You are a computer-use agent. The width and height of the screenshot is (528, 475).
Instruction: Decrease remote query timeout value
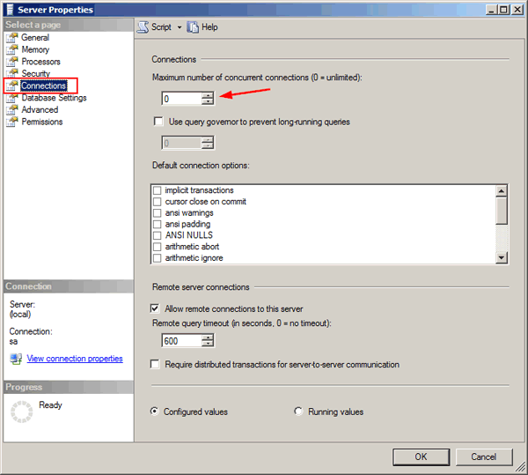[208, 344]
